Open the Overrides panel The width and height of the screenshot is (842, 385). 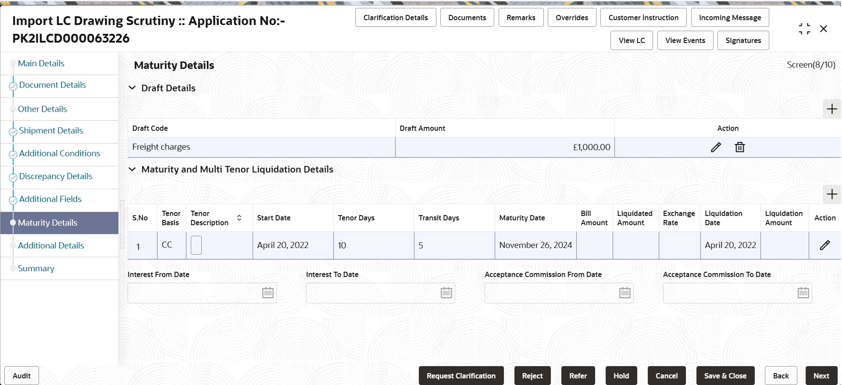(572, 18)
